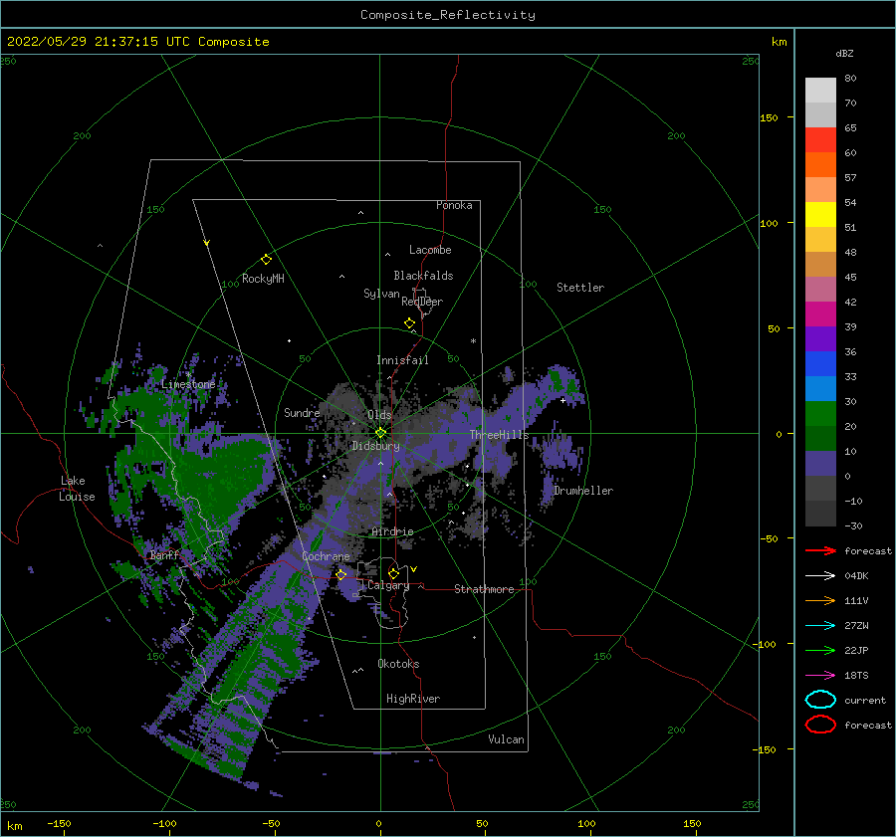Click the Calgary city label
896x837 pixels.
[388, 585]
